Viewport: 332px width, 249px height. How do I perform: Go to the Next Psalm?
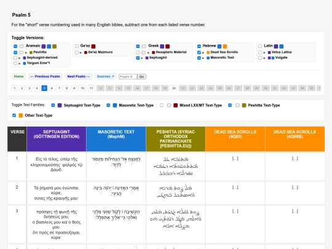(x=79, y=76)
